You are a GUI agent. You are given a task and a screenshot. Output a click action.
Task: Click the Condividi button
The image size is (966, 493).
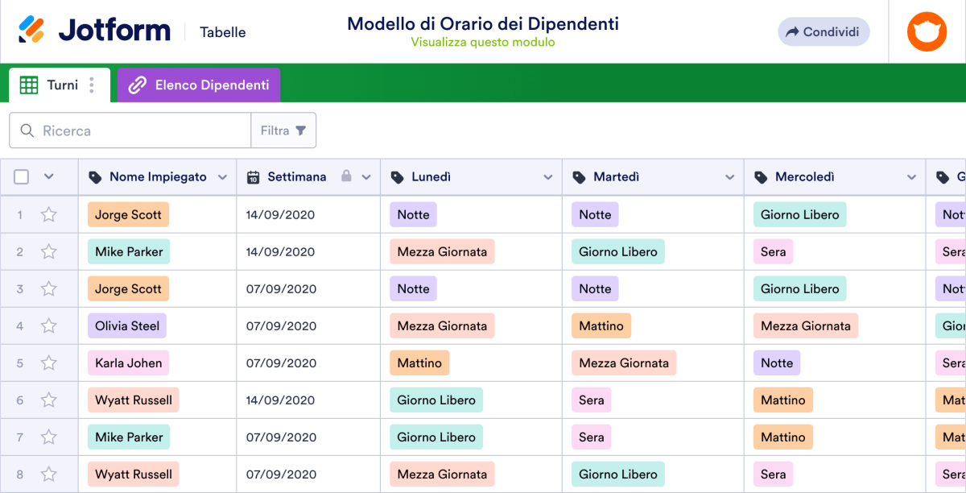point(823,31)
